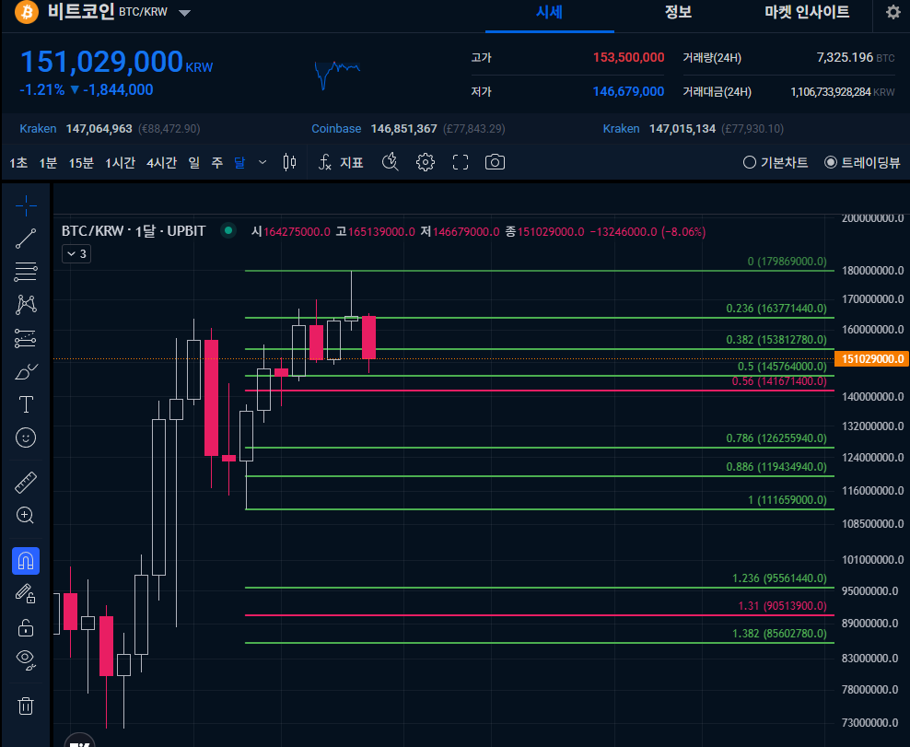Click the 저가 146,679,000 value

click(628, 91)
